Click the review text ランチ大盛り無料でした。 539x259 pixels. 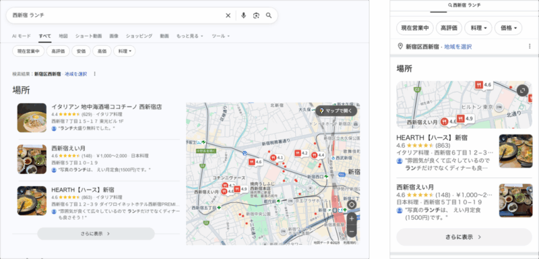point(86,128)
